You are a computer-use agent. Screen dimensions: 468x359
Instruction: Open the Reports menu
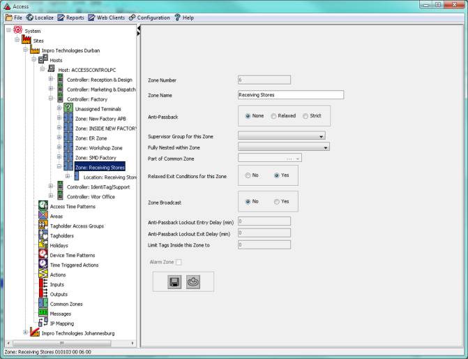71,17
